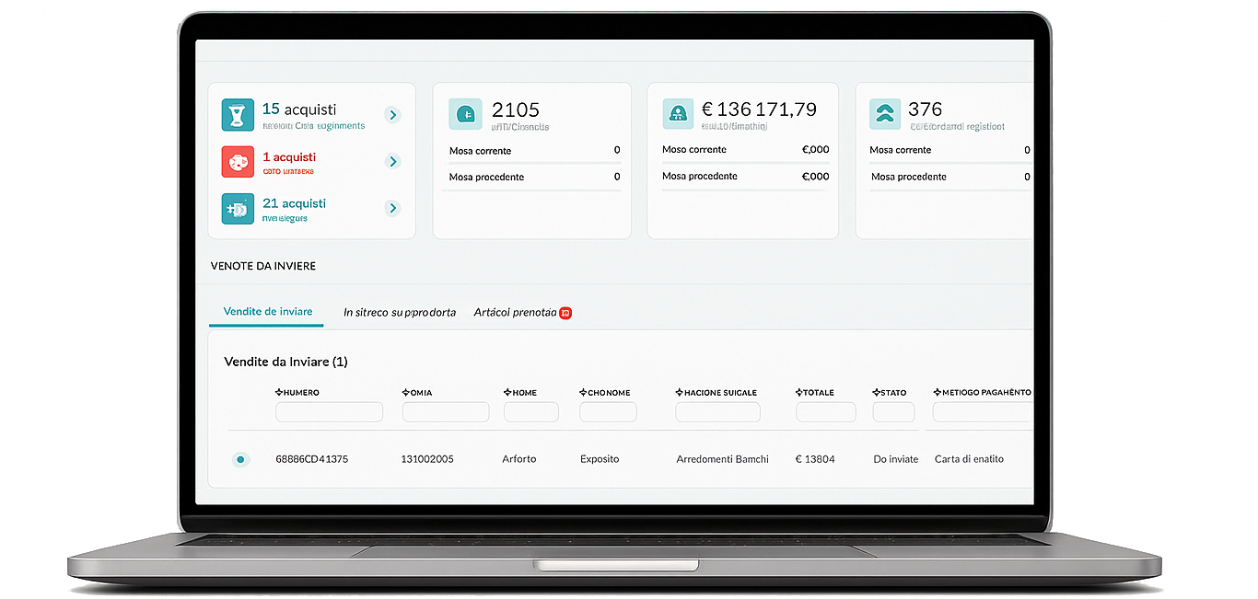Screen dimensions: 1258x599
Task: Click the icon next to € 136 171,79
Action: pyautogui.click(x=678, y=114)
